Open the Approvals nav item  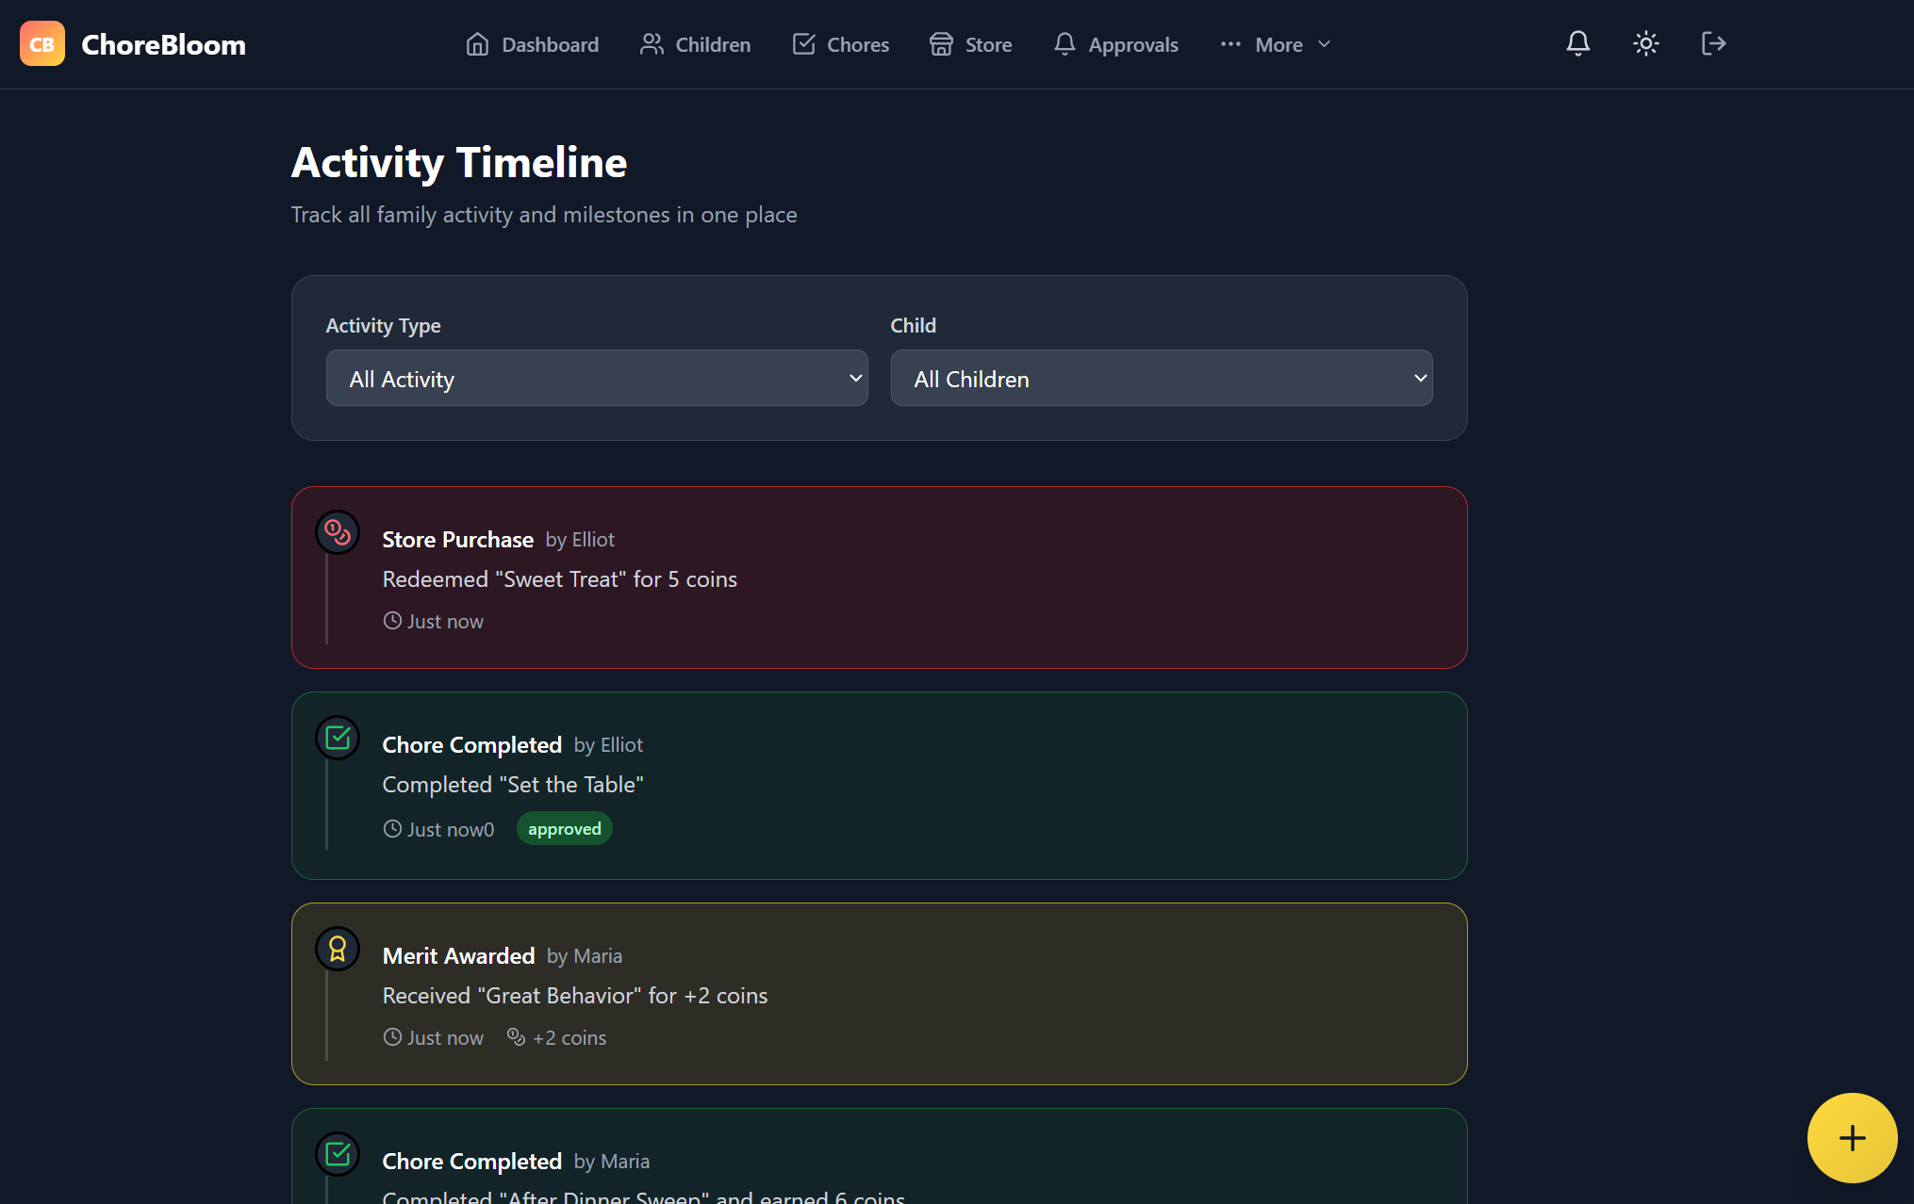pyautogui.click(x=1115, y=44)
